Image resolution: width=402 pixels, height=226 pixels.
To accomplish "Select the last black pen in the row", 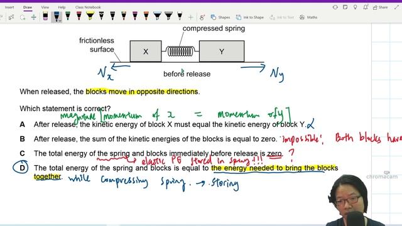I will coord(180,16).
